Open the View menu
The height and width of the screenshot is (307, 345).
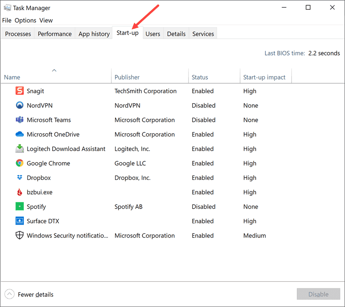coord(46,20)
